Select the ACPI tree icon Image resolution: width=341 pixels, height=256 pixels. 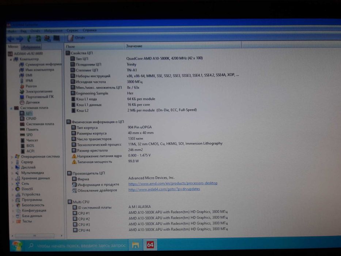23,151
